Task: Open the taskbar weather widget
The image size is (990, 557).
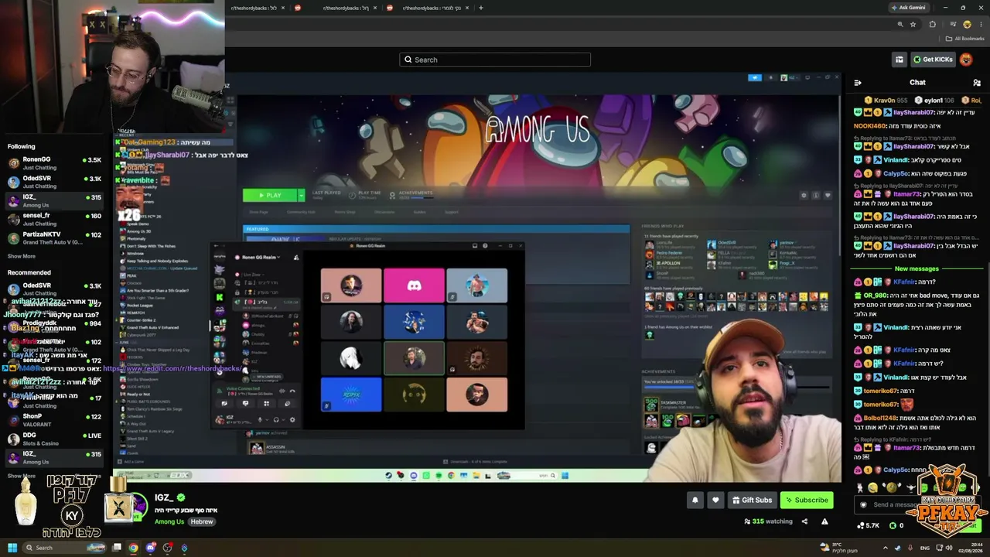Action: point(838,548)
